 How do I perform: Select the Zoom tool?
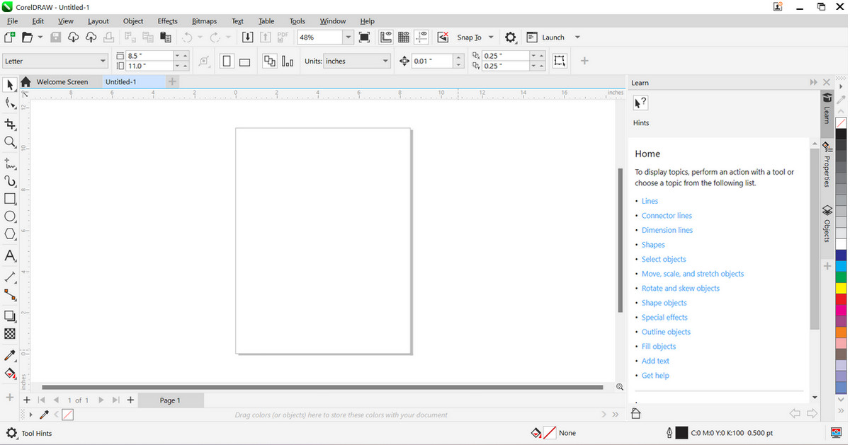(10, 142)
